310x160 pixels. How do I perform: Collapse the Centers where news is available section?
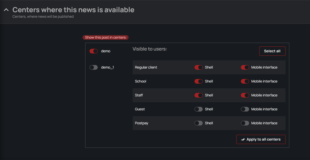[6, 10]
